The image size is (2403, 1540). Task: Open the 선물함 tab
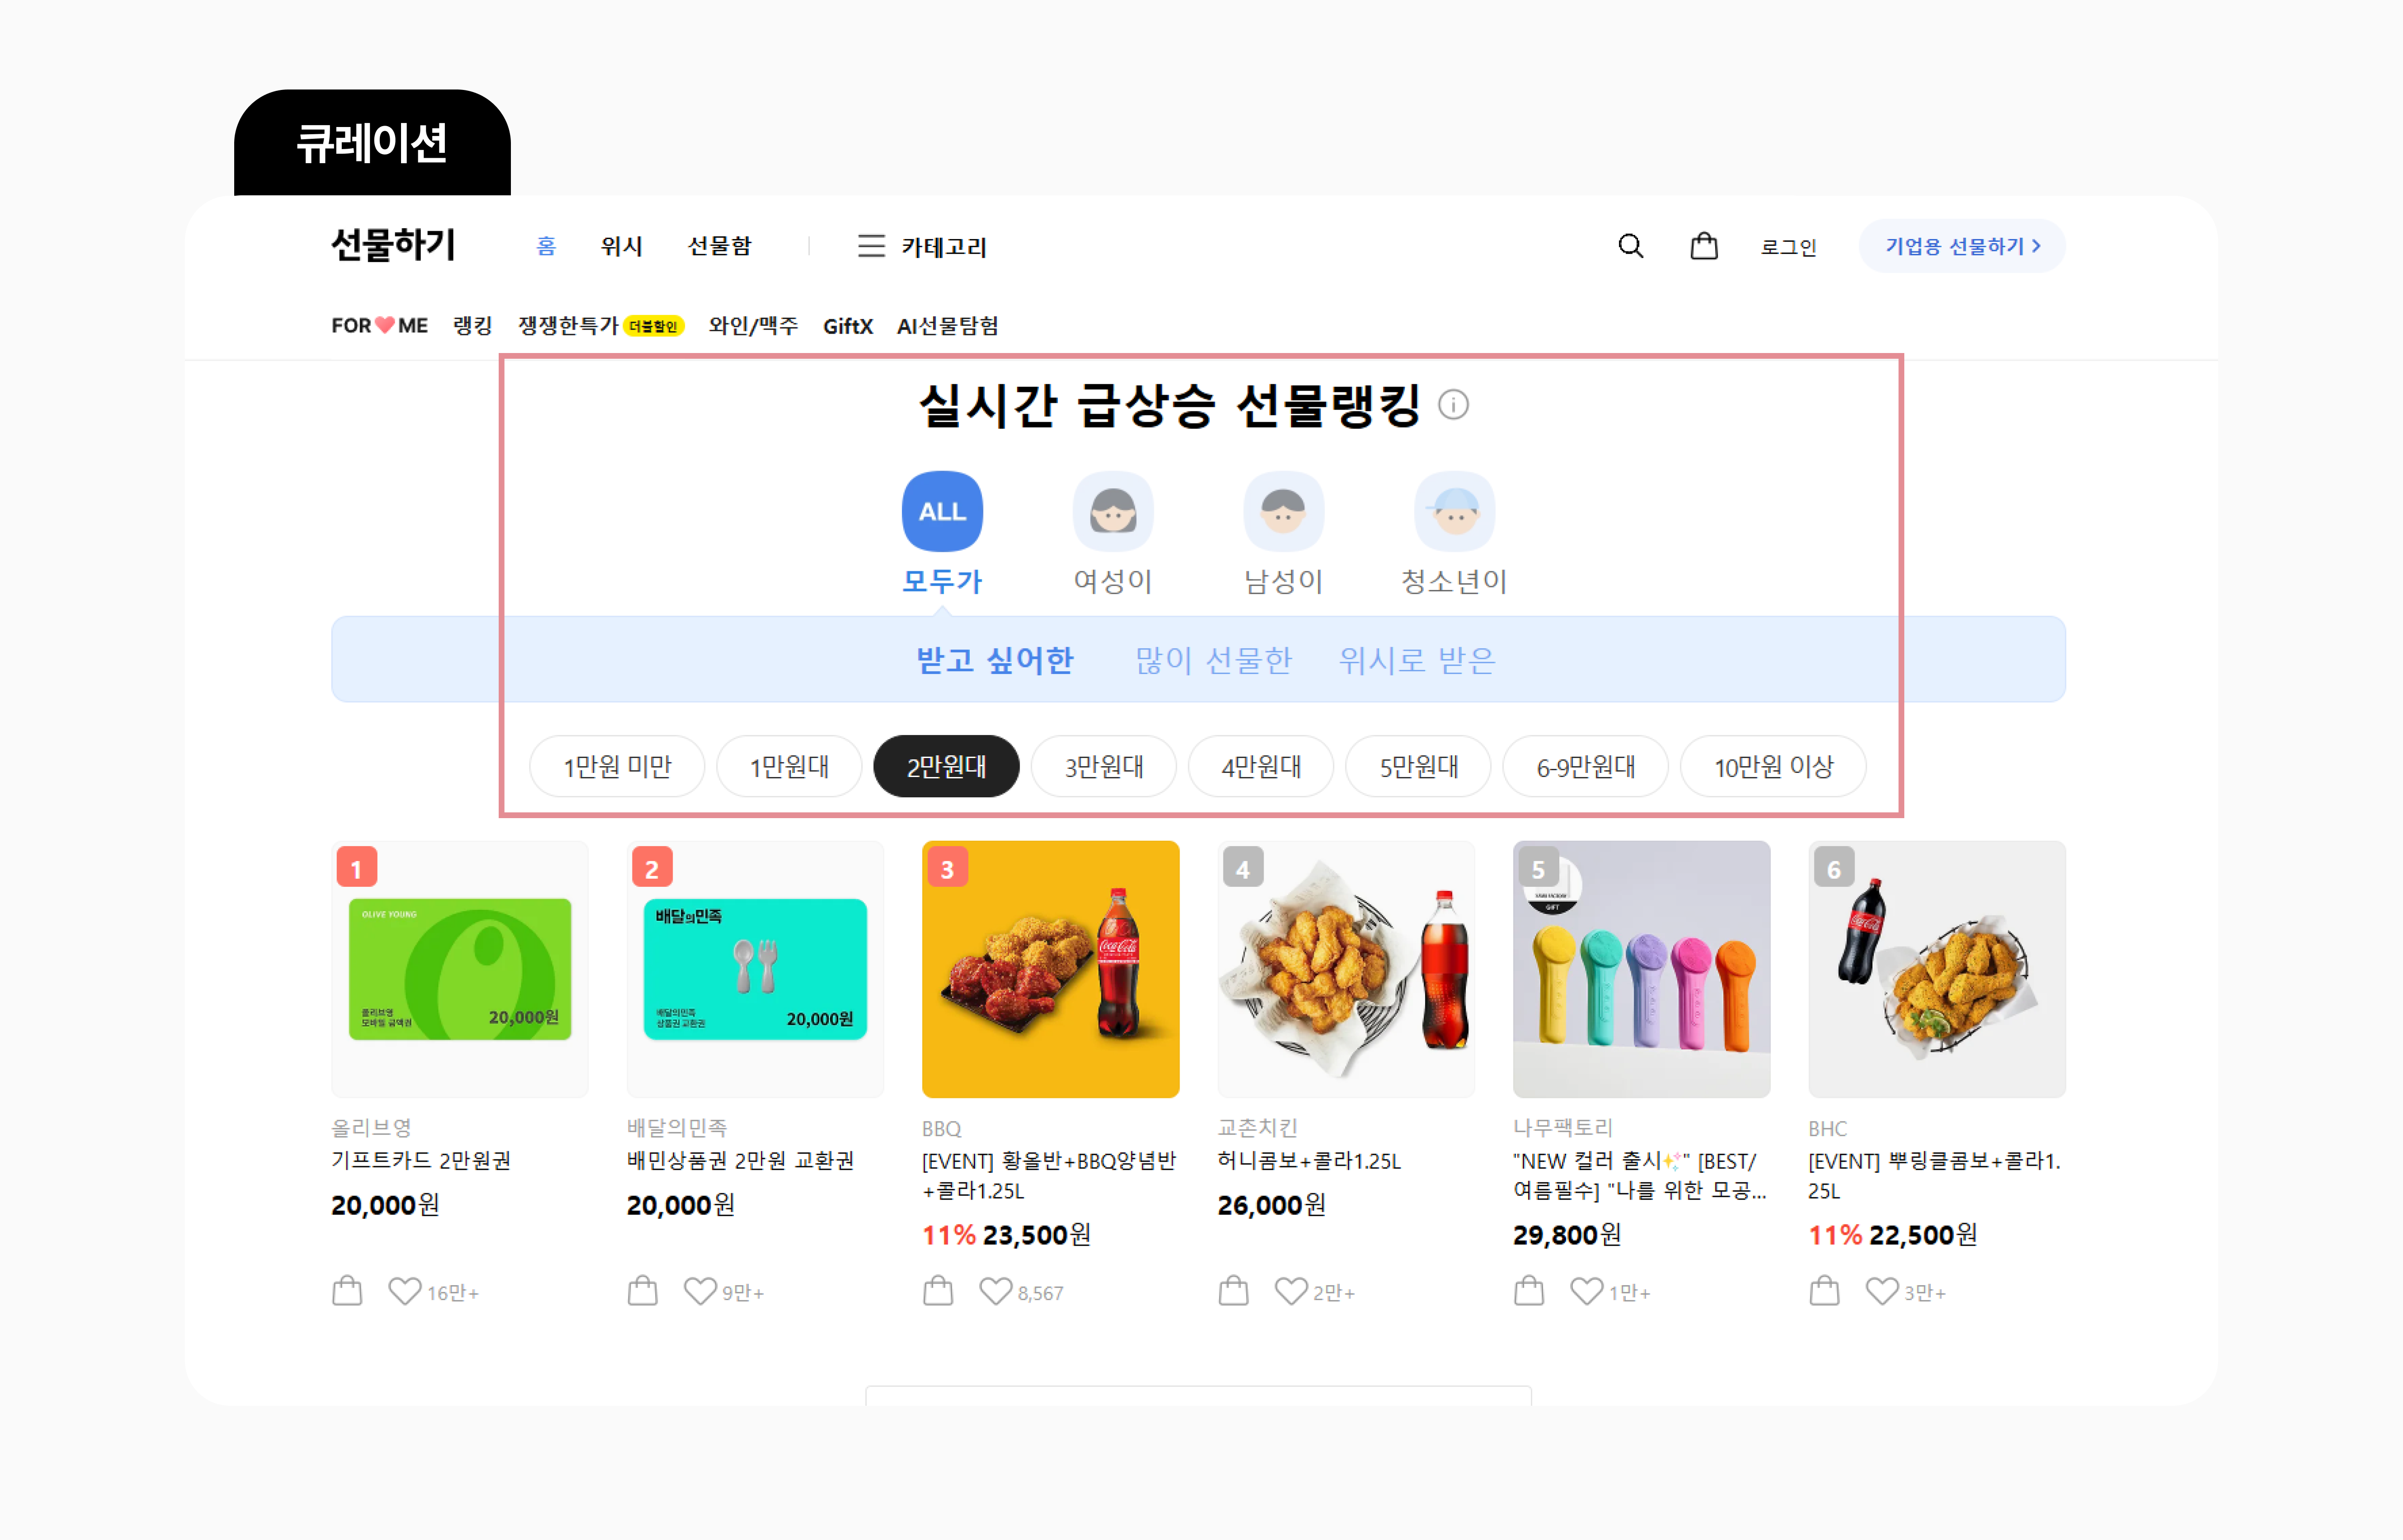tap(719, 246)
